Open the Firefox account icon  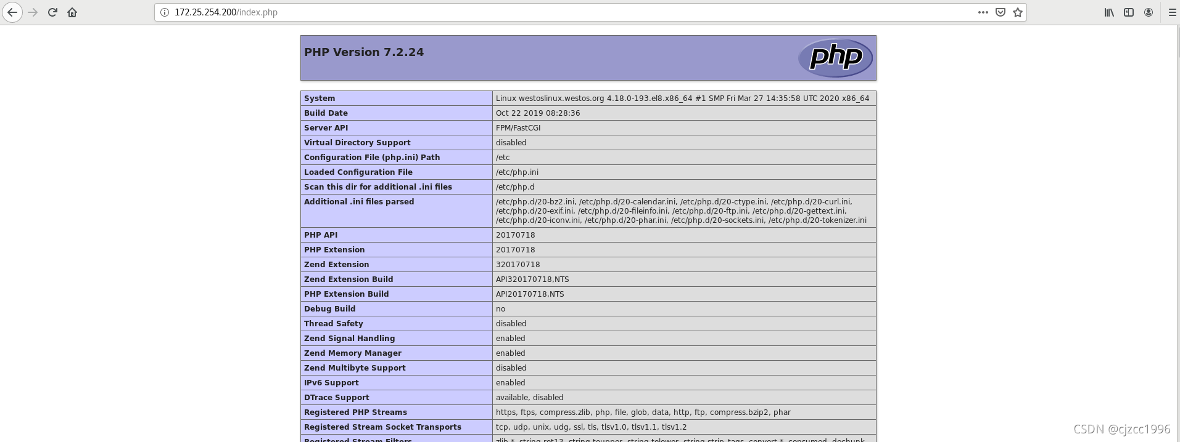click(1149, 12)
